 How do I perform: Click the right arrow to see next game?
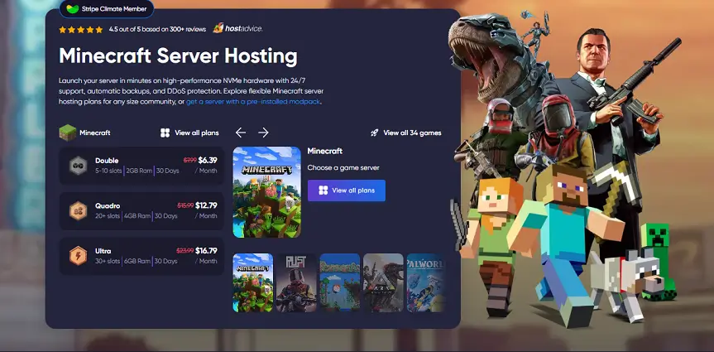pos(263,133)
